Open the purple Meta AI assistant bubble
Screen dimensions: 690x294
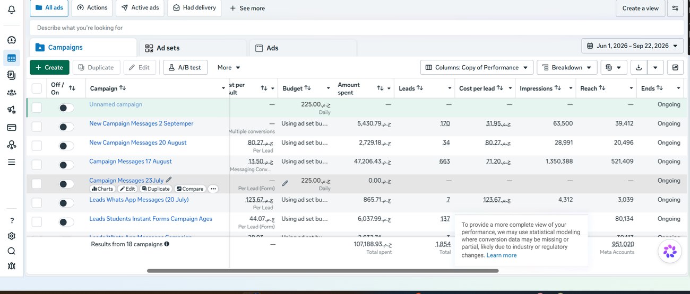coord(670,251)
